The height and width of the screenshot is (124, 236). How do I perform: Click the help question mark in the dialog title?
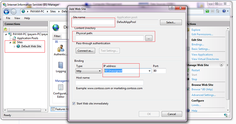pos(172,8)
